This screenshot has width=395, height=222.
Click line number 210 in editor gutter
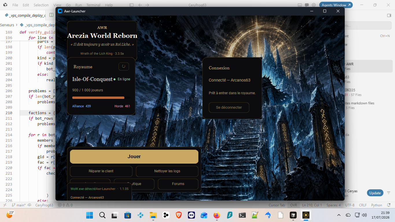(x=9, y=113)
